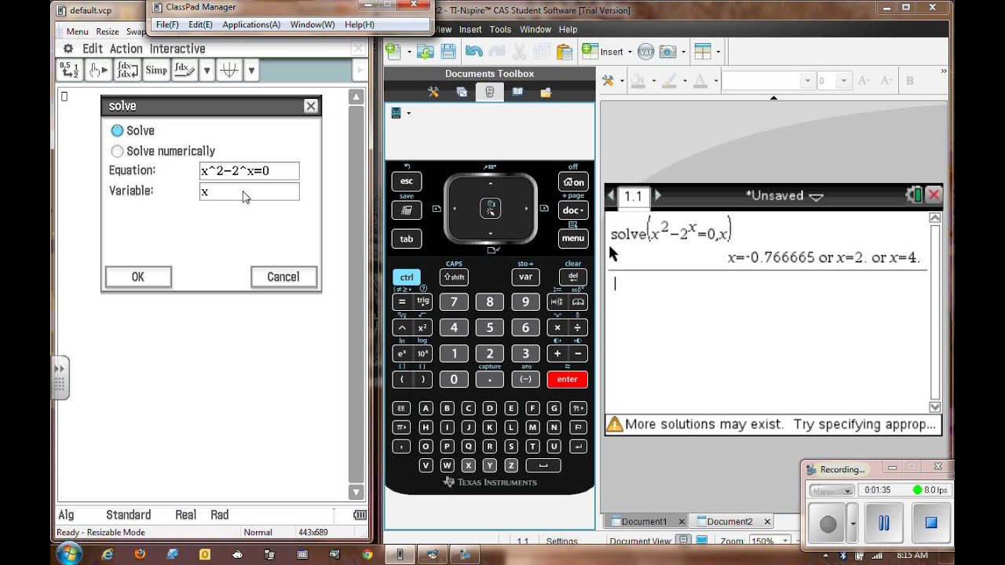Click the var variables icon in toolbar
The image size is (1005, 565).
[646, 52]
